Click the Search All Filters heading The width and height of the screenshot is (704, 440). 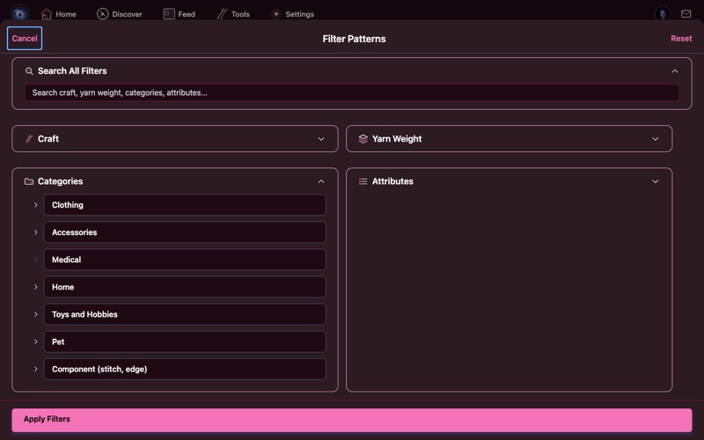point(72,71)
